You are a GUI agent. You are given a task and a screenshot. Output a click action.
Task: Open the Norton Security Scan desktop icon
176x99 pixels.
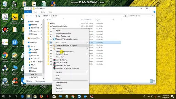(x=15, y=19)
